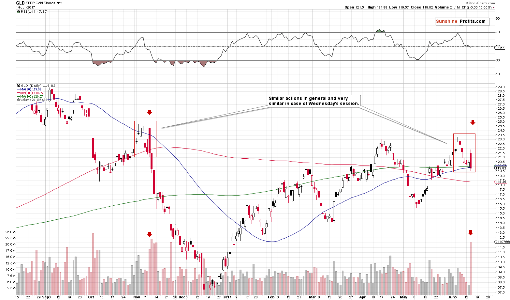Click the red MA(200) legend line swatch
The image size is (510, 300).
coord(18,93)
